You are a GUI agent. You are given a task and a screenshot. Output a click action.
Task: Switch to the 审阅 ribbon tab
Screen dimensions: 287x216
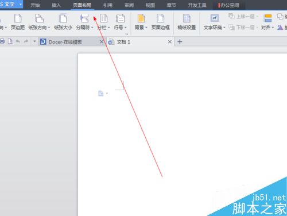point(129,5)
